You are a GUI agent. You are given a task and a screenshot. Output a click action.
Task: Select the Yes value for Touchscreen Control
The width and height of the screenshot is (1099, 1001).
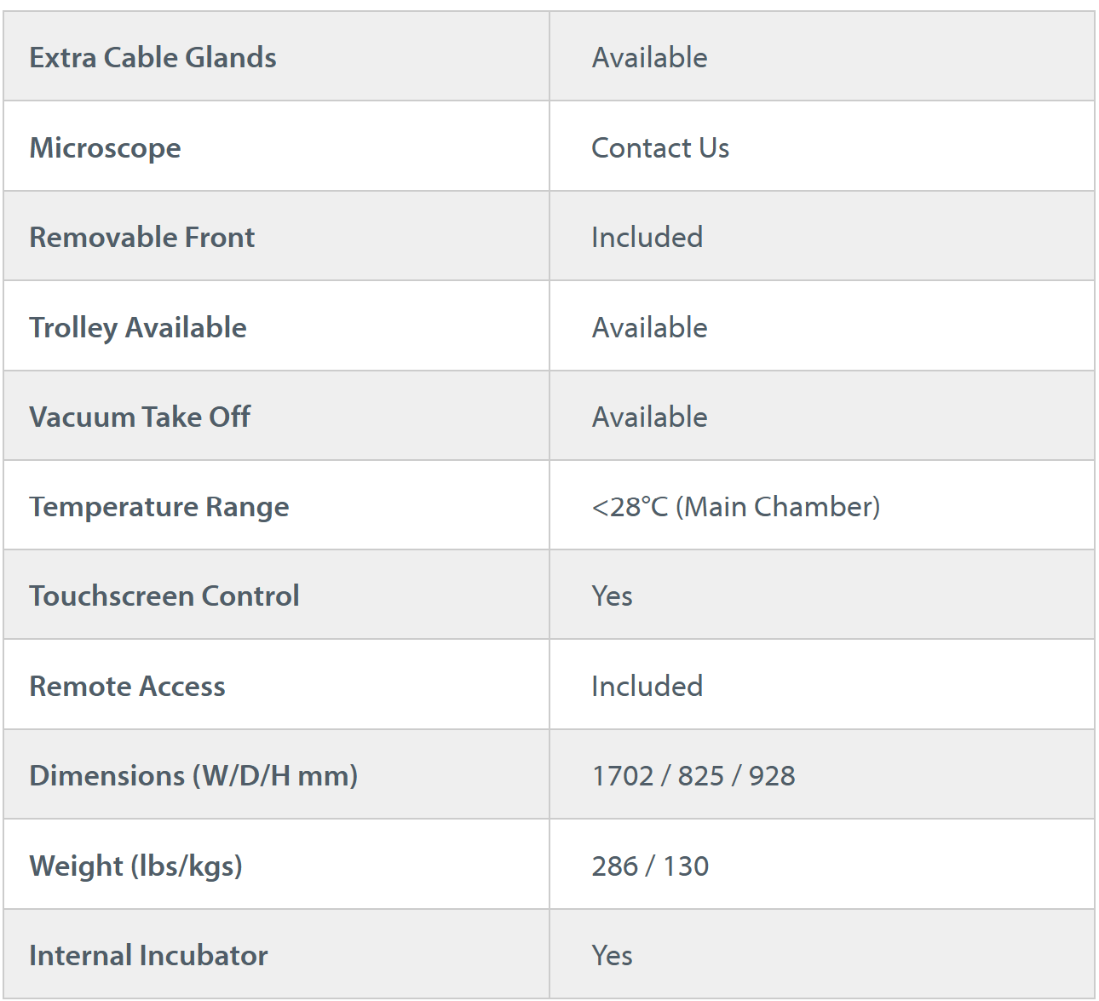pyautogui.click(x=612, y=596)
